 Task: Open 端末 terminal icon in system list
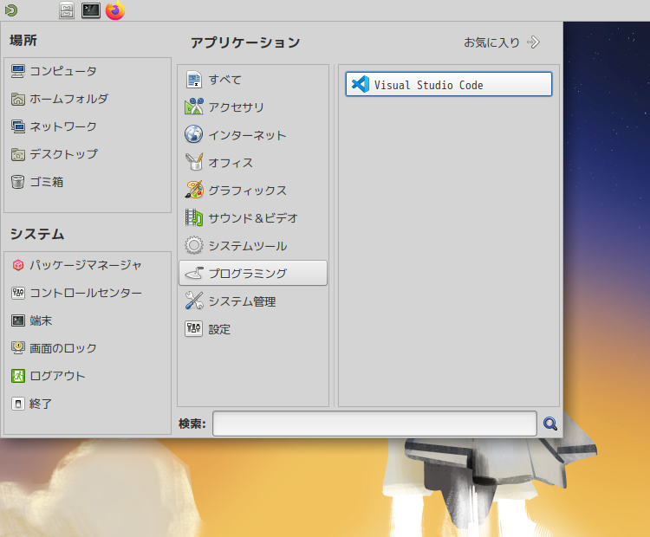pos(18,320)
